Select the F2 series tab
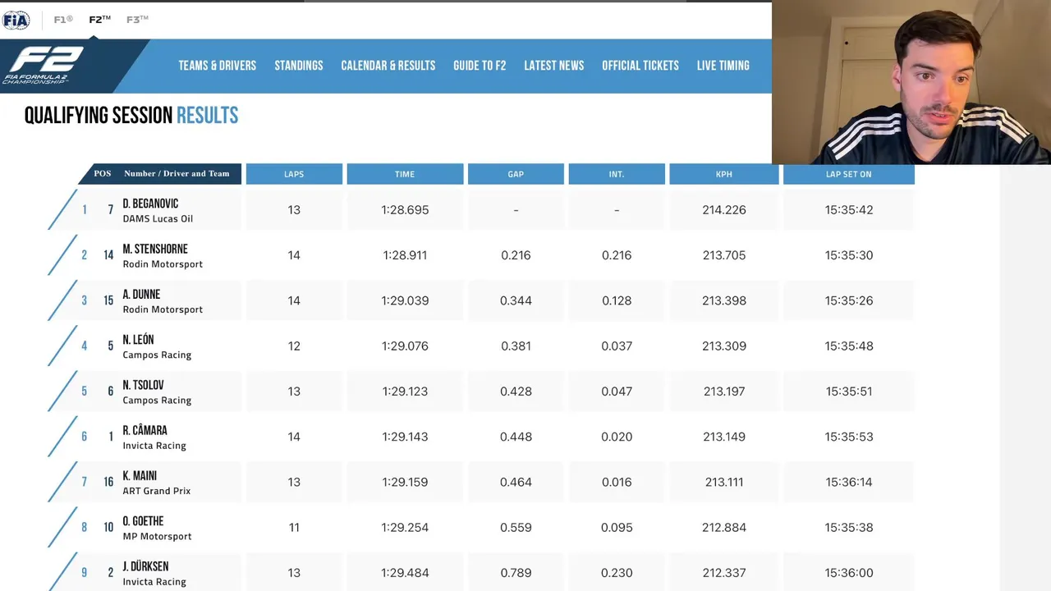This screenshot has width=1051, height=591. (99, 20)
